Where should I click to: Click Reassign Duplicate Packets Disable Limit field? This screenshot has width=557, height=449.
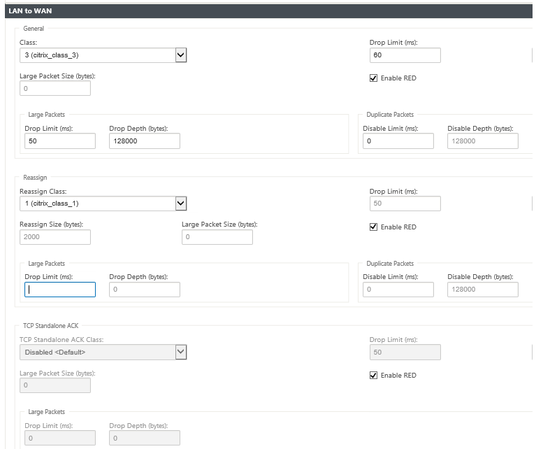(x=398, y=290)
